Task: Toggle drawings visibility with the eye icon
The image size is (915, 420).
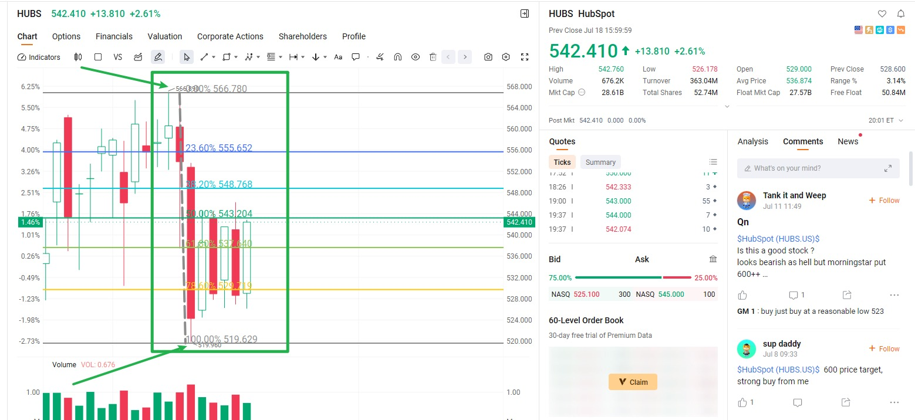Action: [416, 57]
